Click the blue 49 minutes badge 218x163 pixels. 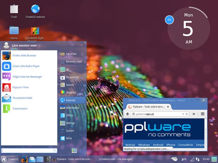tap(169, 20)
